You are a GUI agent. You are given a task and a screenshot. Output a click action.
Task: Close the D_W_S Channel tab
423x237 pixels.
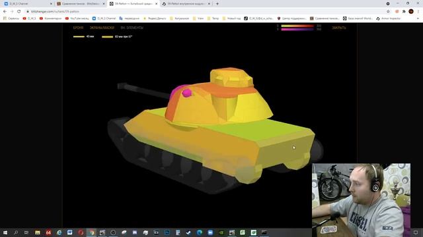click(51, 4)
